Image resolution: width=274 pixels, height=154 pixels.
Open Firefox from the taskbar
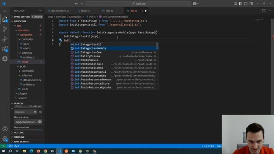click(x=38, y=151)
